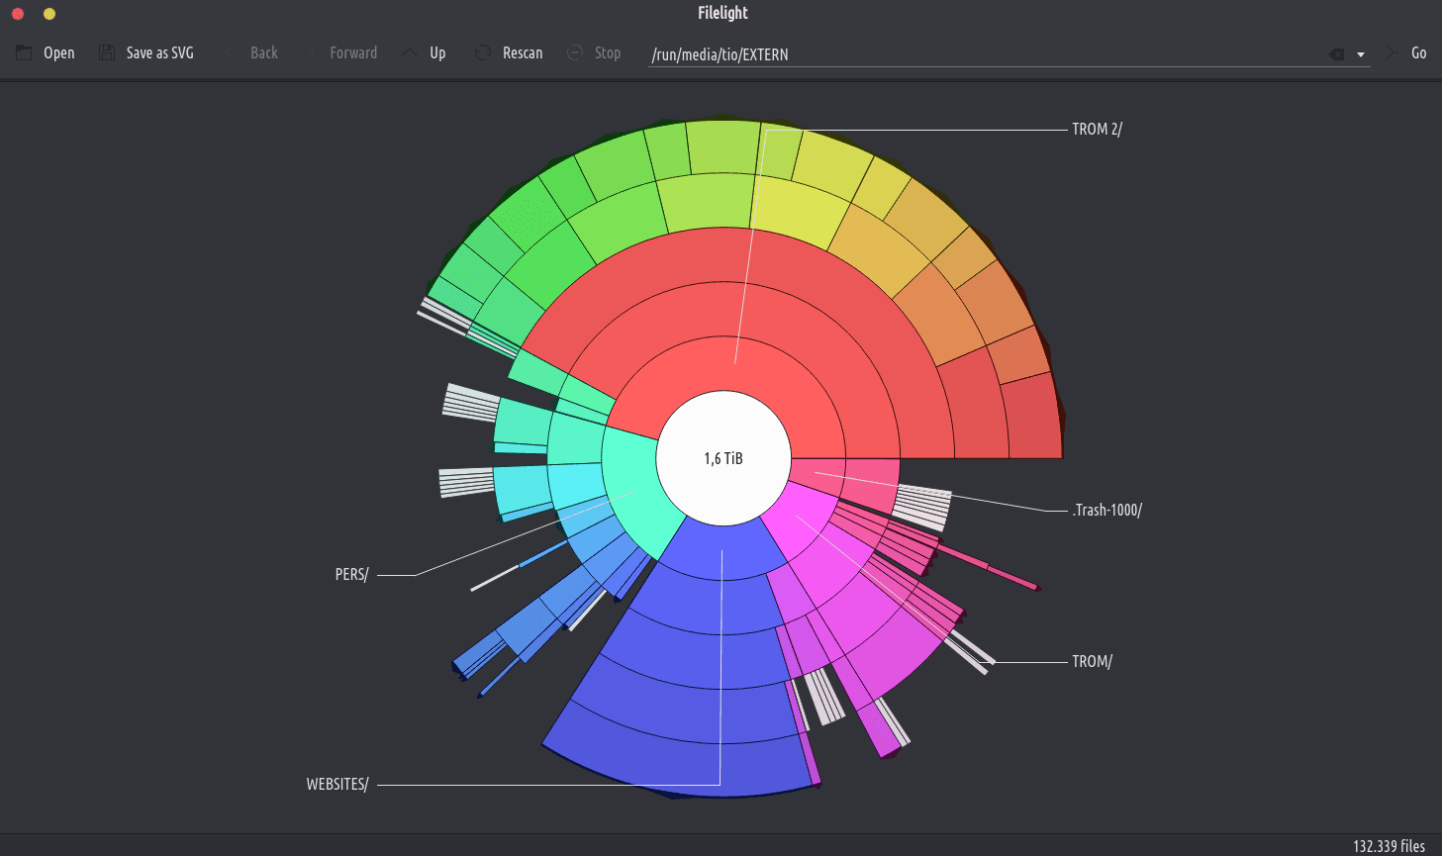Click the 1,6 TiB center circle
1442x856 pixels.
[x=723, y=458]
